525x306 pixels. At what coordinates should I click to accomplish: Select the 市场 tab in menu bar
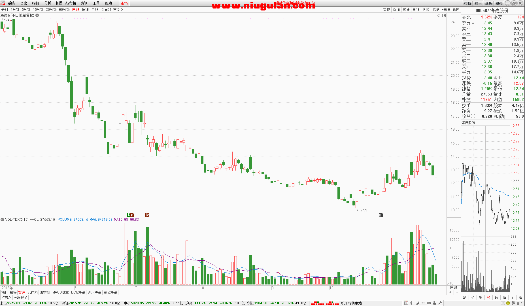click(x=124, y=3)
